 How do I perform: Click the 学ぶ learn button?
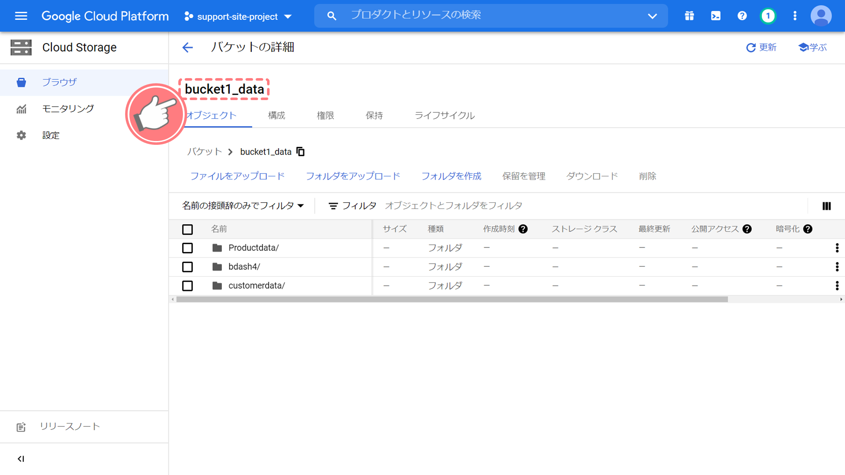812,47
